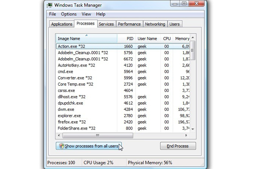Open the Help menu
This screenshot has width=253, height=169.
101,14
